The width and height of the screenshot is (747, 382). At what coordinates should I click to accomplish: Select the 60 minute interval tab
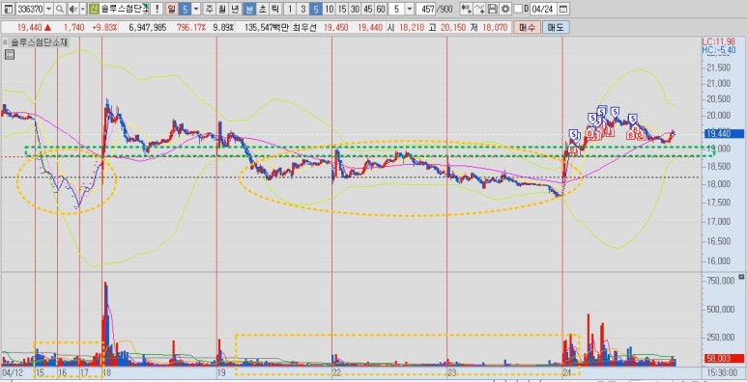(x=380, y=9)
